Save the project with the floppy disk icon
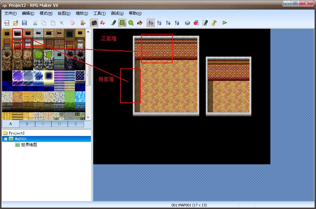The image size is (316, 209). 24,23
